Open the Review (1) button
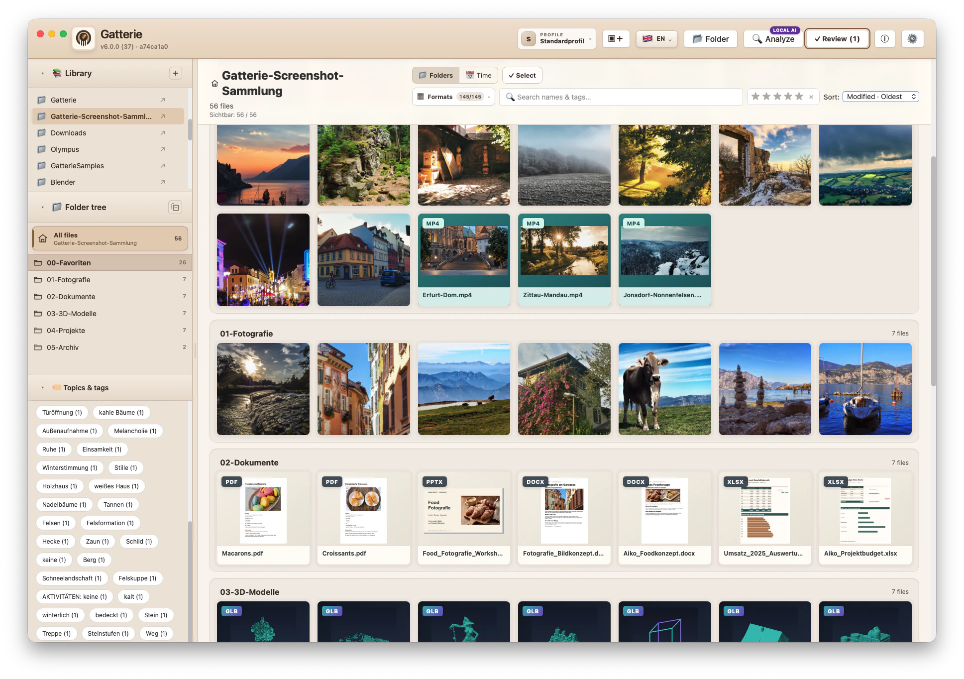Image resolution: width=964 pixels, height=679 pixels. pyautogui.click(x=837, y=39)
